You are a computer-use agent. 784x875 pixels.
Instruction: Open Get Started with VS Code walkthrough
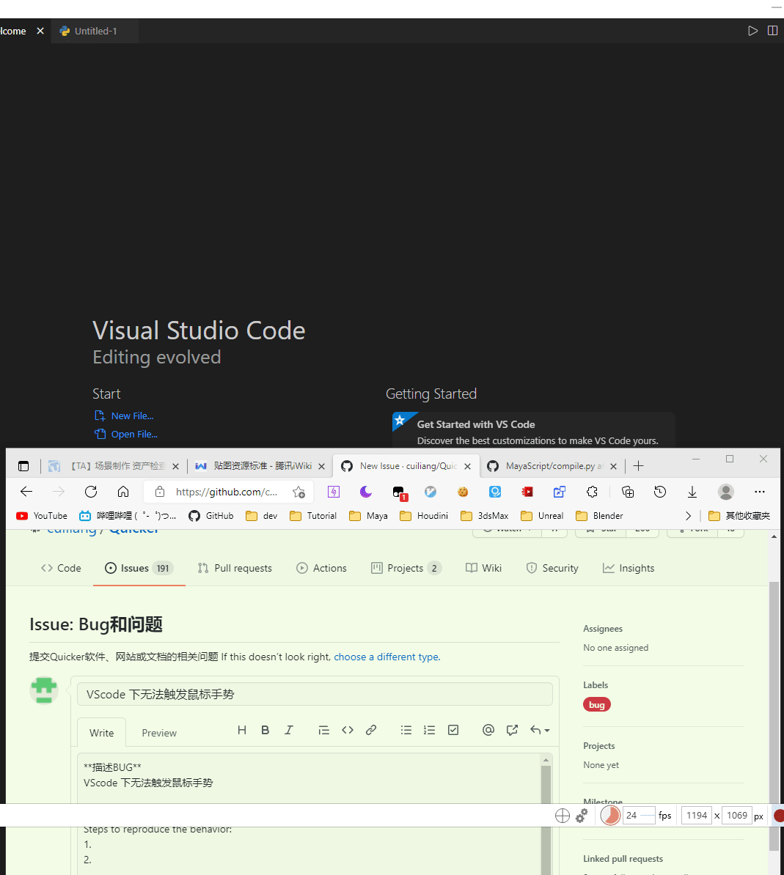[x=533, y=430]
